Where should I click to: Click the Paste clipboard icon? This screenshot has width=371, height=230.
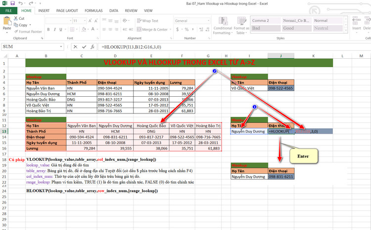pyautogui.click(x=7, y=21)
